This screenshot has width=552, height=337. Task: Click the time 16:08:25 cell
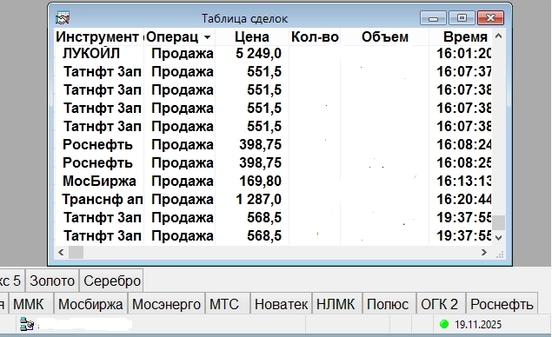(464, 163)
